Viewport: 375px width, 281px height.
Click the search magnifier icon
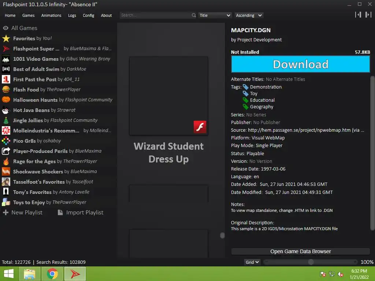(x=194, y=15)
